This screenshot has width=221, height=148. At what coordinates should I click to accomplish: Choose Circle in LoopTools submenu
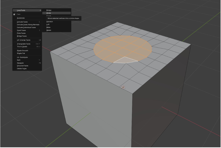(x=49, y=13)
